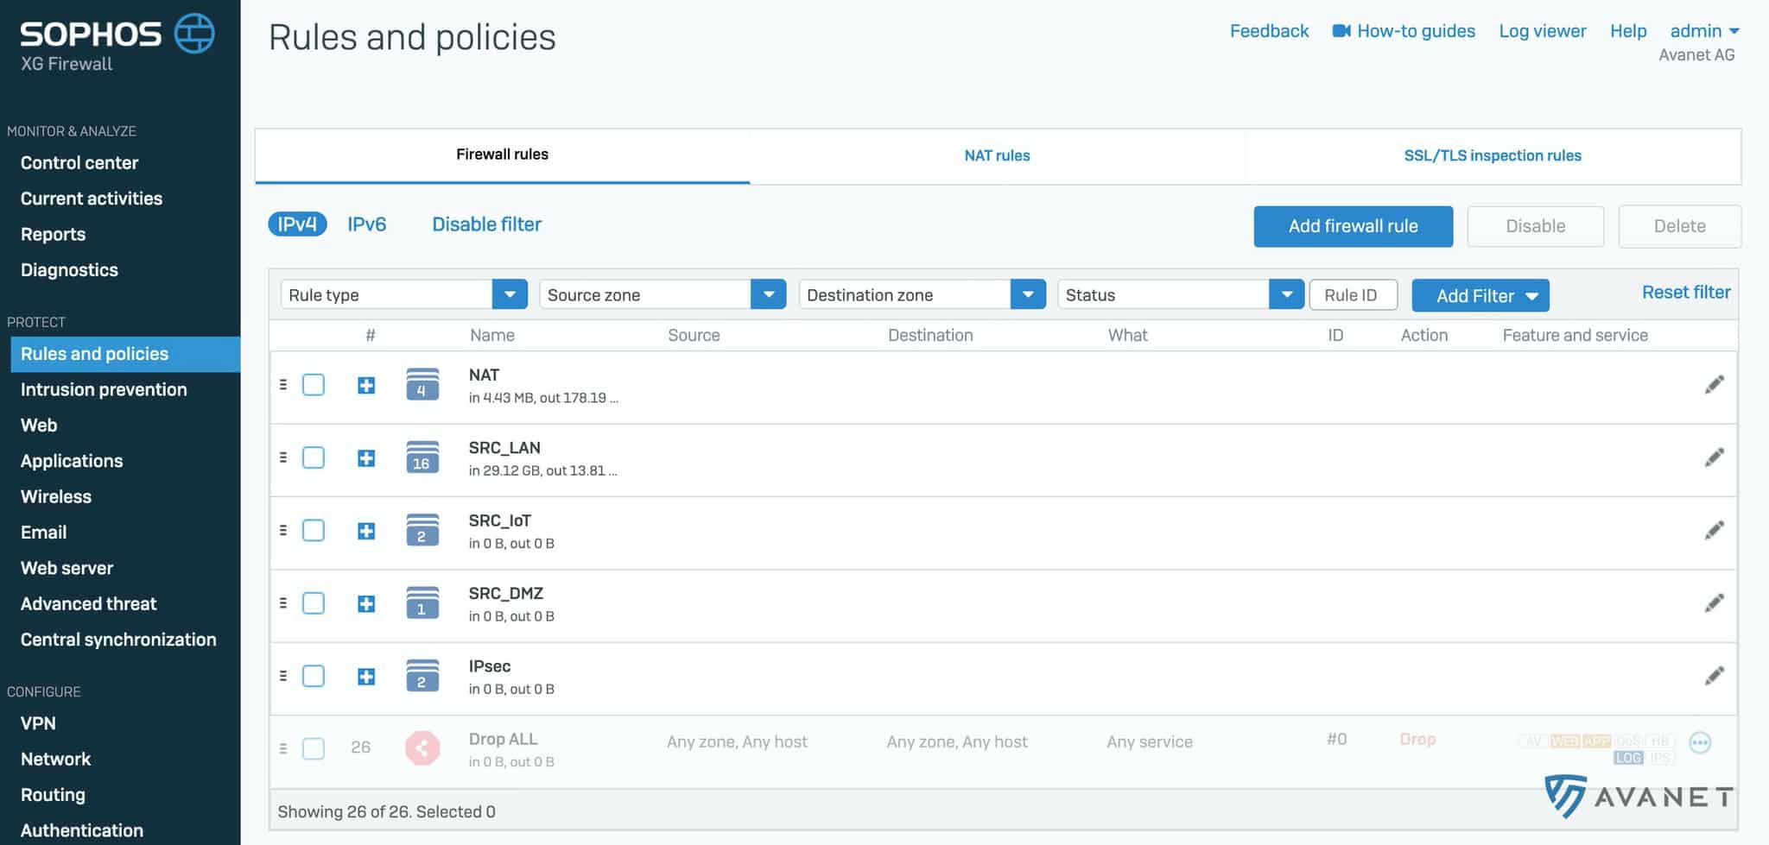The height and width of the screenshot is (845, 1769).
Task: Expand the SRC_LAN rule group
Action: click(x=366, y=458)
